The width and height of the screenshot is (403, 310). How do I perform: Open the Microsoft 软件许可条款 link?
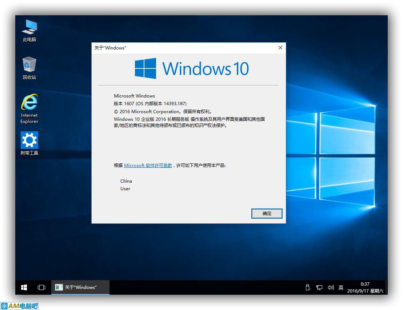tap(148, 166)
